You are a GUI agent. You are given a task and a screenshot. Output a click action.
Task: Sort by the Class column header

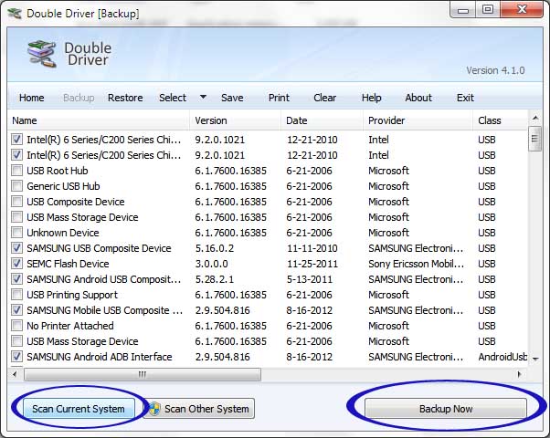click(500, 120)
